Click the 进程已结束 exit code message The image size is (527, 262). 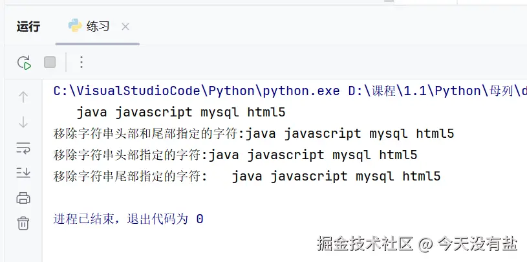tap(128, 219)
